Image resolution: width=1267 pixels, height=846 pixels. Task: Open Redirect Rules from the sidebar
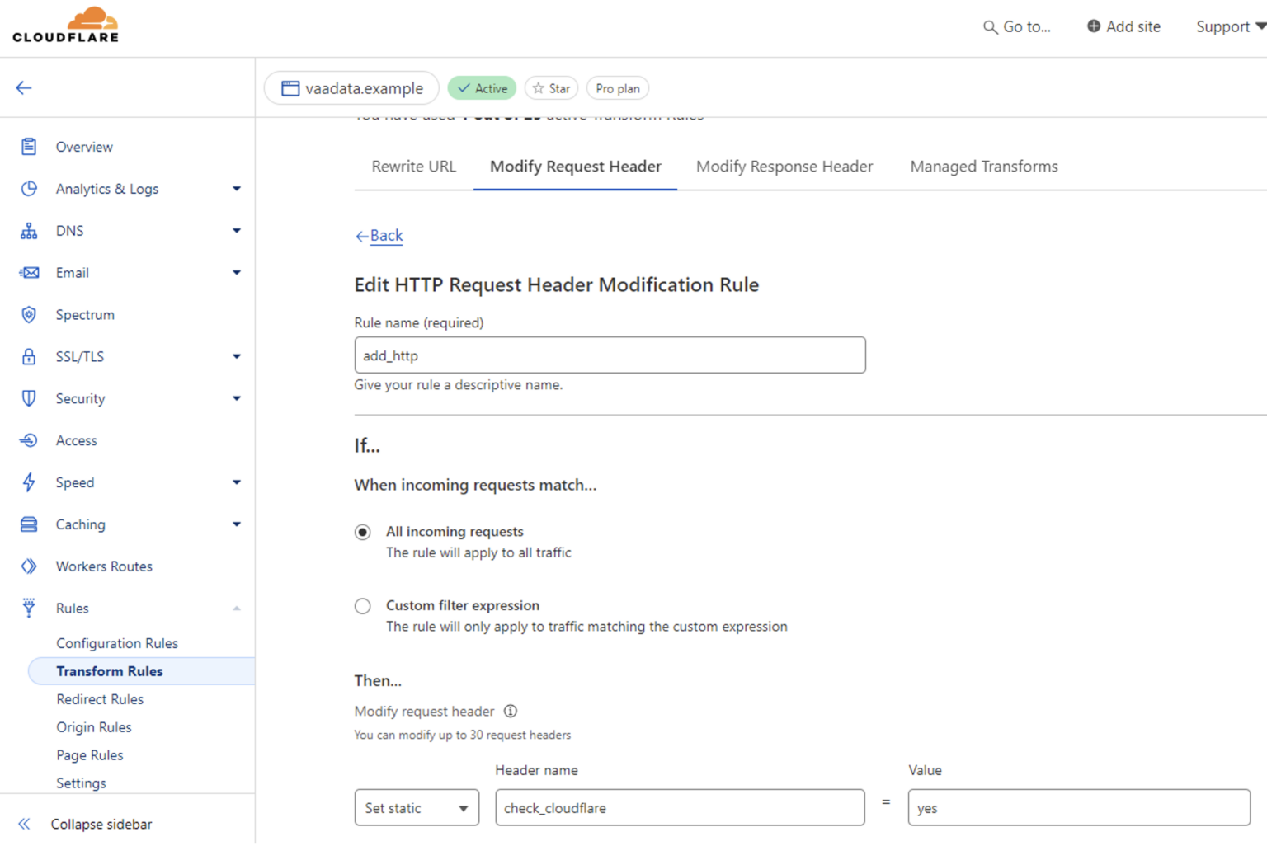pos(100,698)
